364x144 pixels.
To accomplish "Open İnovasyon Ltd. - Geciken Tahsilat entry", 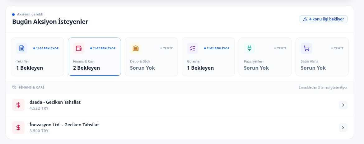I will coord(180,128).
